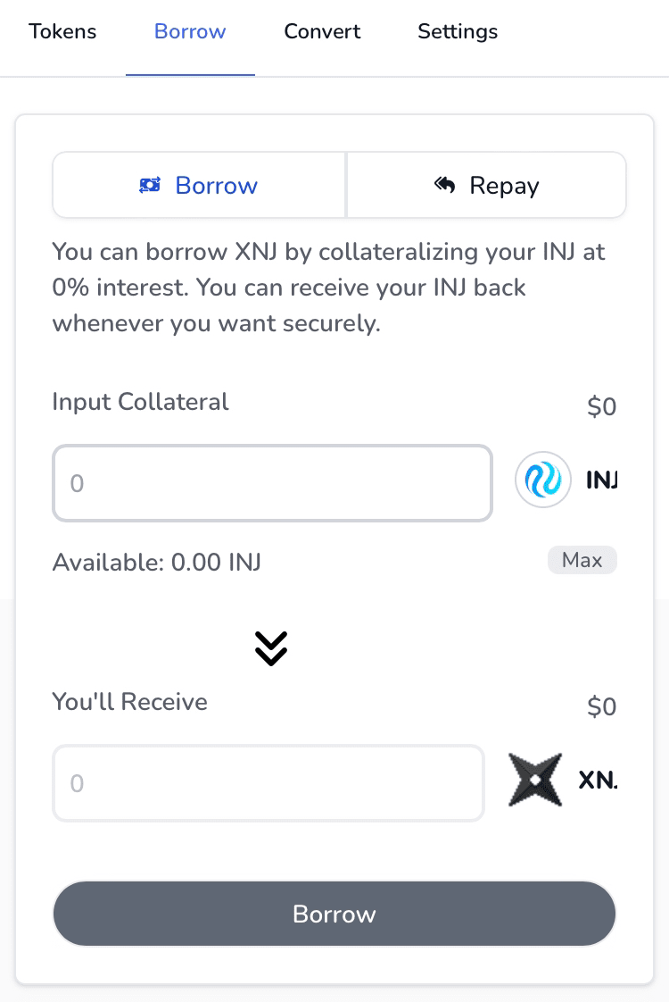Switch to Repay mode
669x1002 pixels.
click(x=487, y=186)
